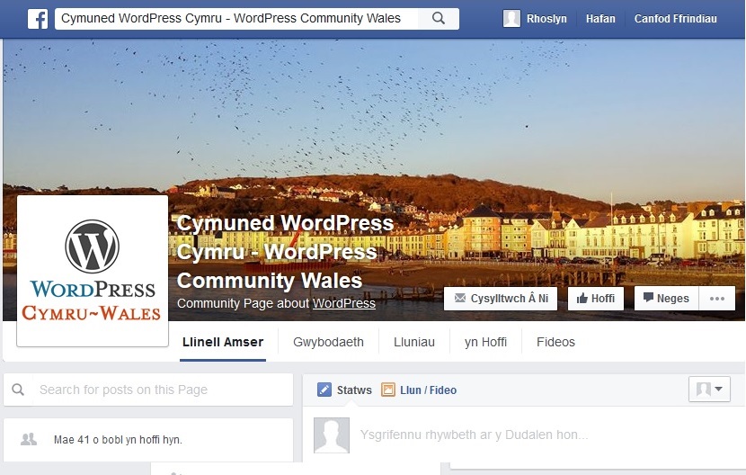Open the Lluniau tab
This screenshot has width=746, height=475.
point(414,342)
